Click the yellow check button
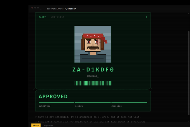The width and height of the screenshot is (190, 127). click(x=36, y=125)
